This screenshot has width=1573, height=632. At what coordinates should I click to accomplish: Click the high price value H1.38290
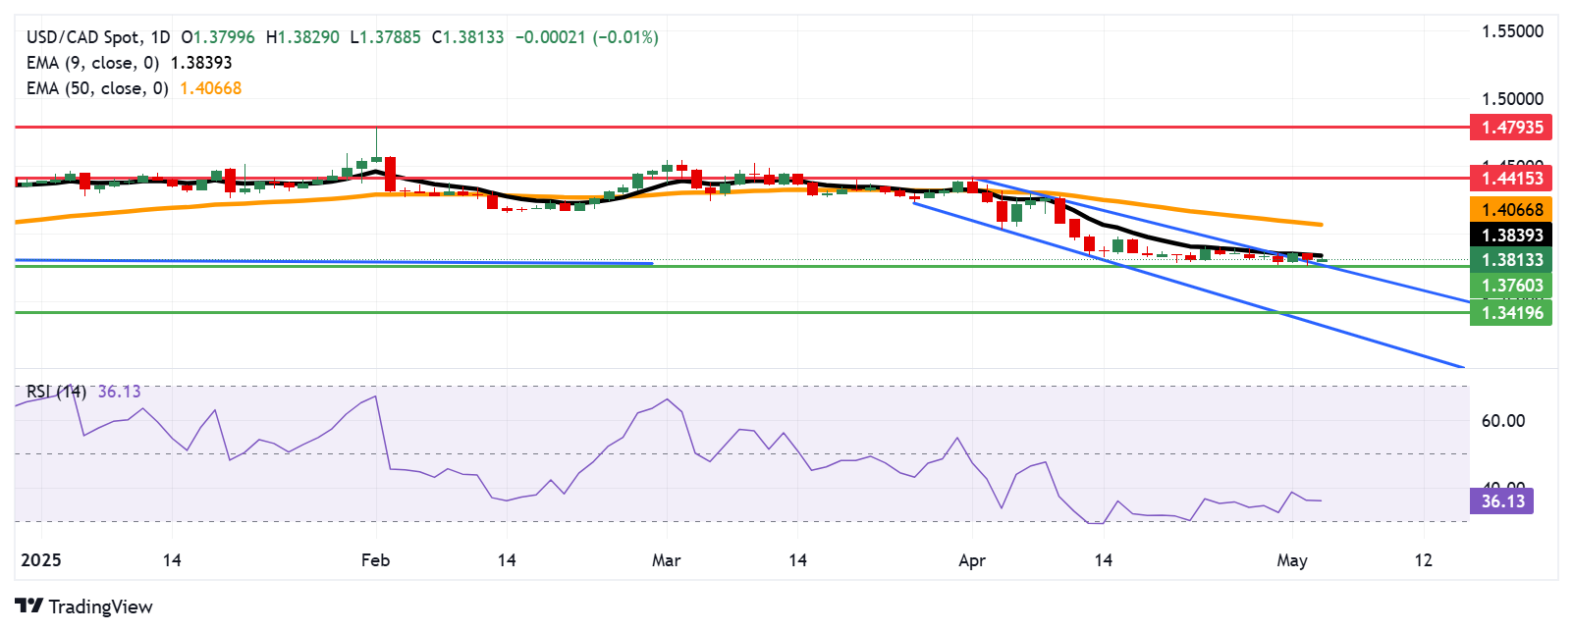(302, 37)
